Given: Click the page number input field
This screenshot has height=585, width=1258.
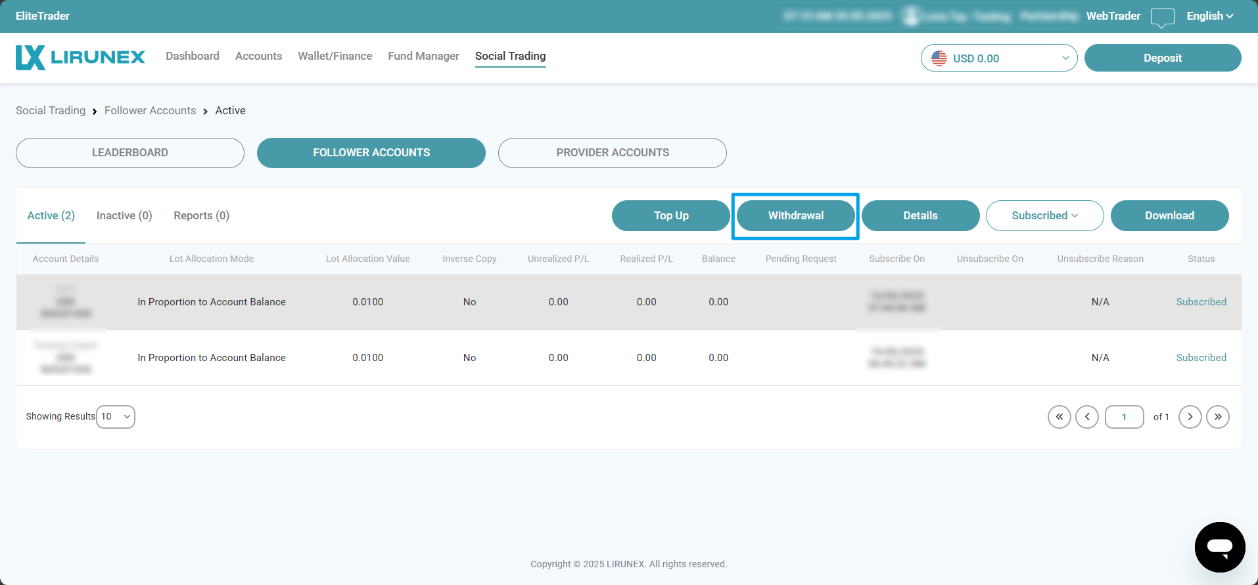Looking at the screenshot, I should (x=1124, y=417).
